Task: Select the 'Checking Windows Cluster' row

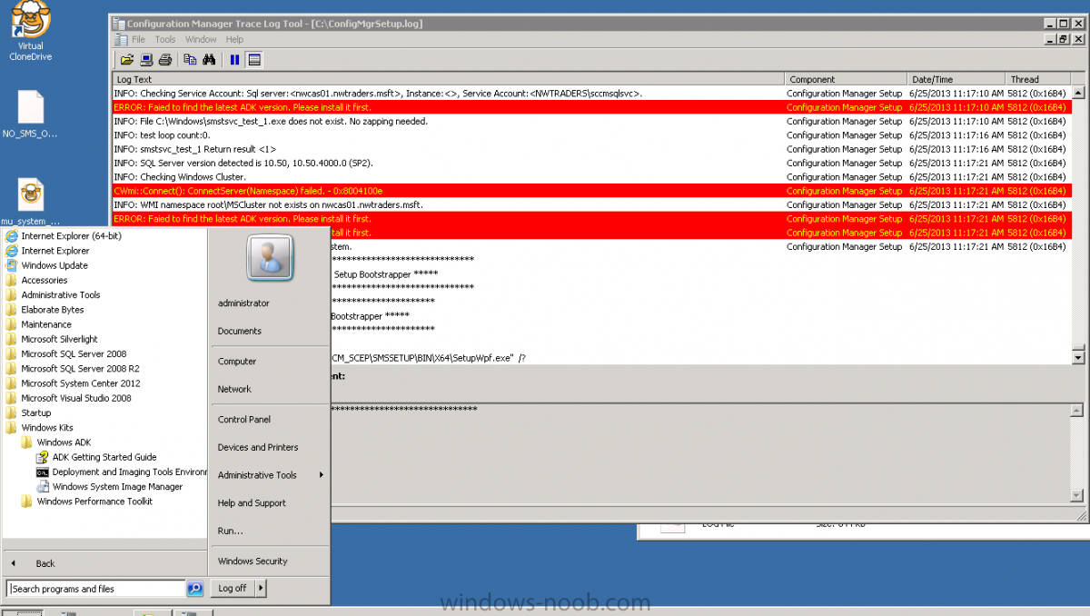Action: [591, 177]
